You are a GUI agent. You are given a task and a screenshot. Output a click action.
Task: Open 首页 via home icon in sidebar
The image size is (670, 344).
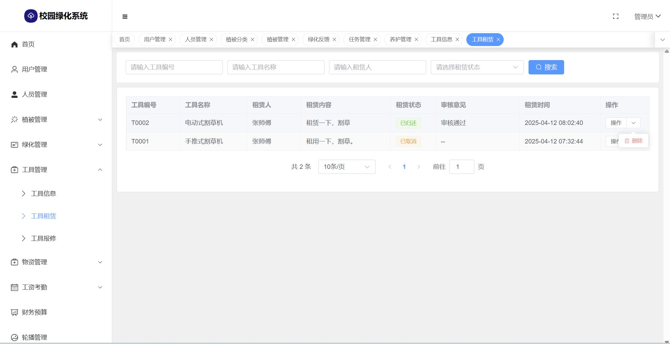pyautogui.click(x=14, y=44)
